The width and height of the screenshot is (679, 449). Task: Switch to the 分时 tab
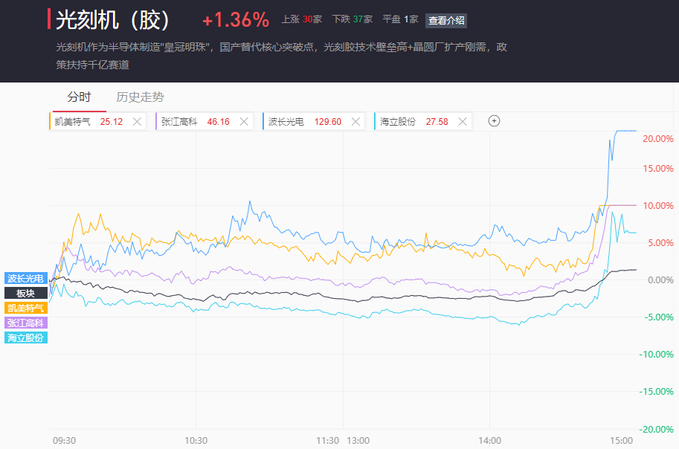(79, 97)
